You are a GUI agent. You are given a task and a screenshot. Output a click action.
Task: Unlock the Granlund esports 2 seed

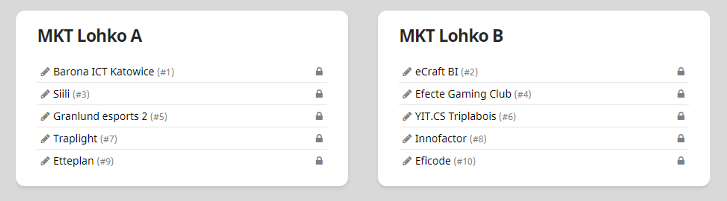[x=319, y=116]
